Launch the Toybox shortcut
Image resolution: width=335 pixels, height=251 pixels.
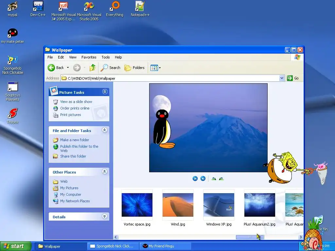pyautogui.click(x=13, y=116)
